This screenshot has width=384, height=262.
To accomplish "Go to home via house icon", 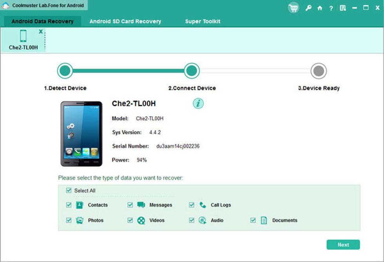I will coord(320,8).
